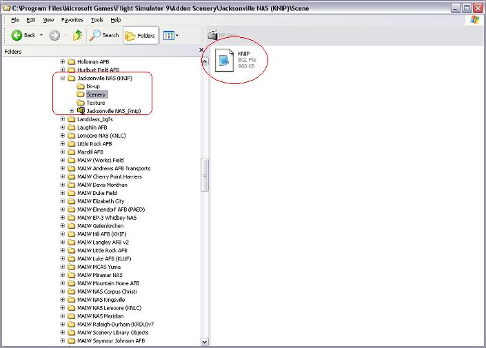
Task: Select the Texture folder icon
Action: coord(81,103)
